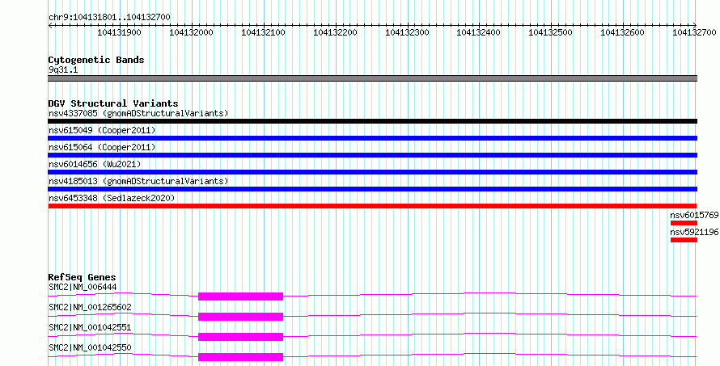
Task: Click ruler position label 104132000
Action: pos(192,32)
